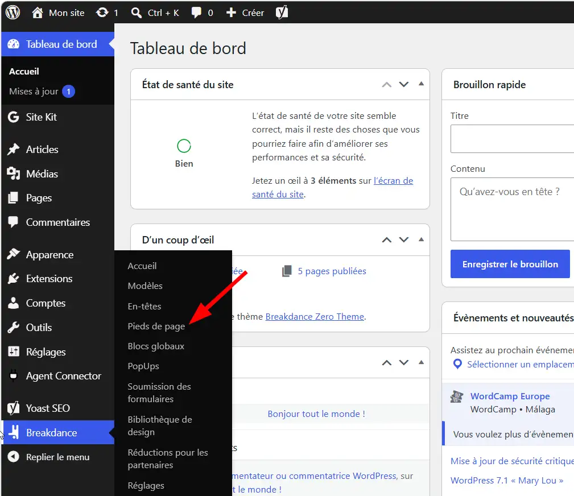Move D'un coup d'œil widget down

(404, 240)
